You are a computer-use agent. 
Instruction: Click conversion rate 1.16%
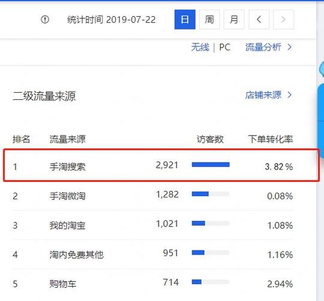click(280, 255)
